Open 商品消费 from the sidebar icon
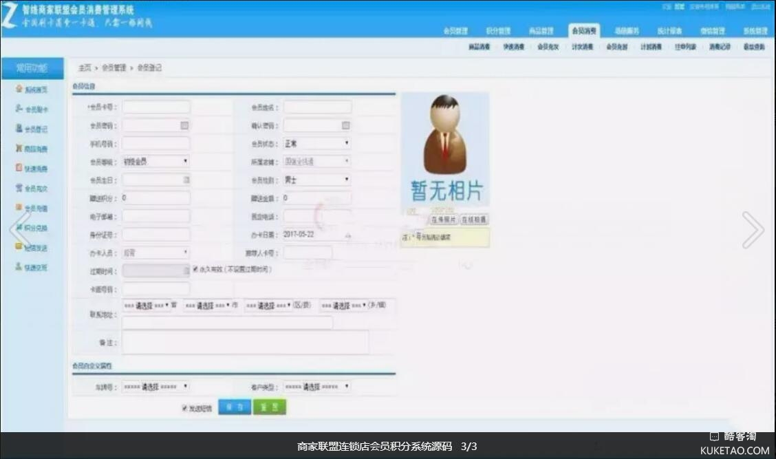This screenshot has width=776, height=459. (x=19, y=149)
